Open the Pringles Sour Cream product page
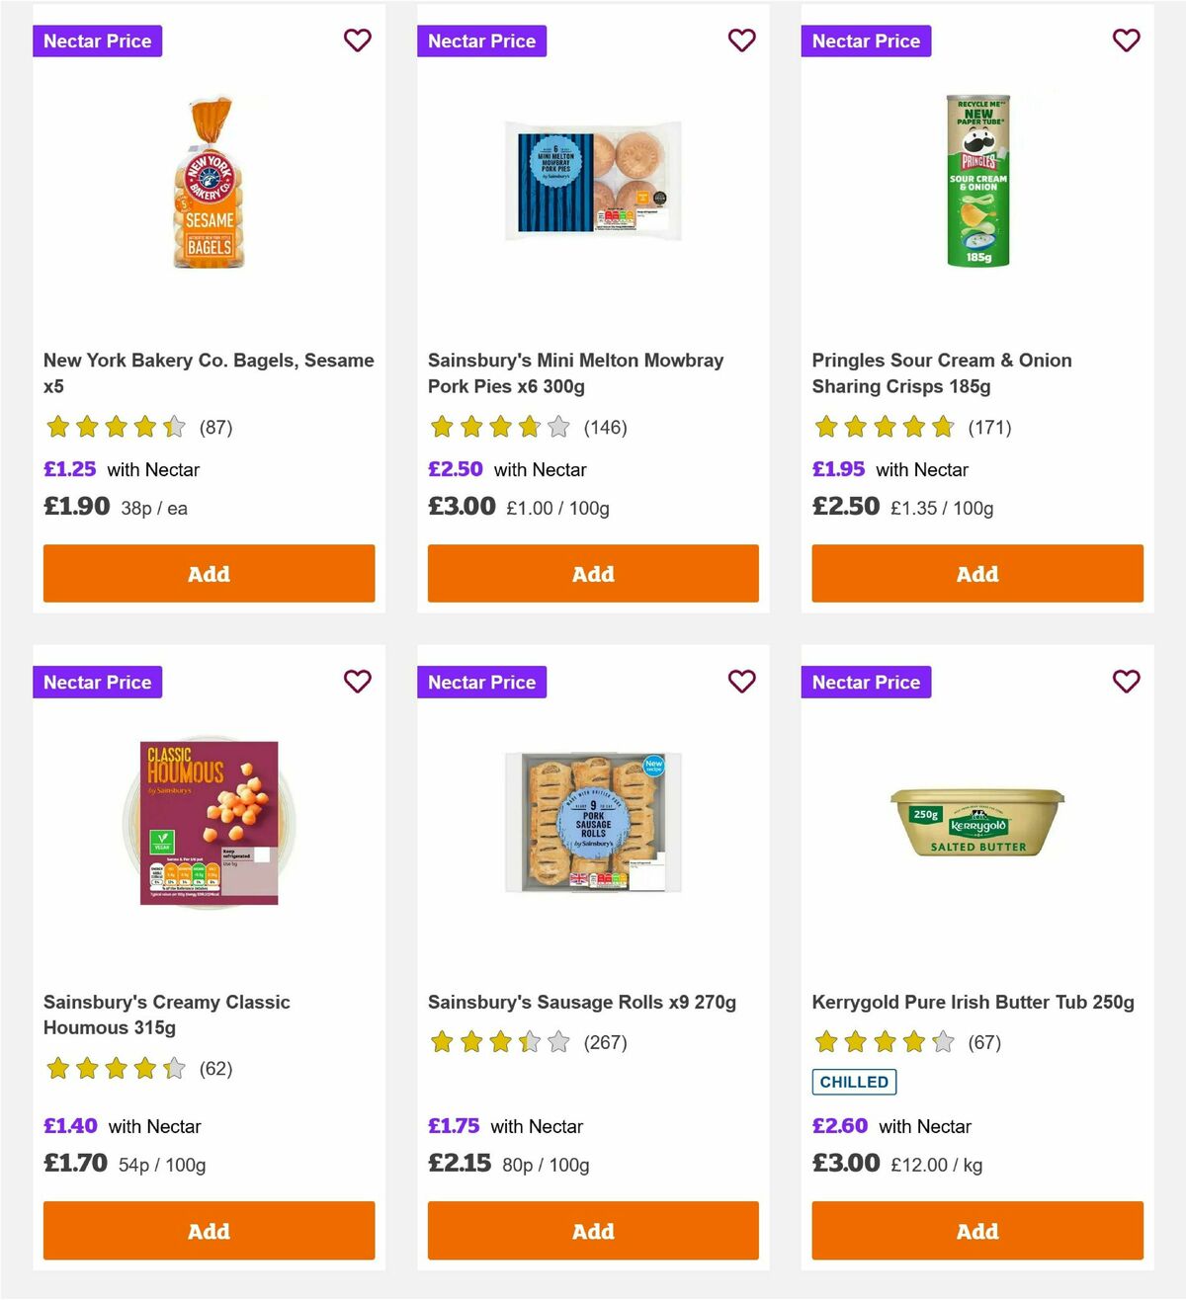 point(941,373)
